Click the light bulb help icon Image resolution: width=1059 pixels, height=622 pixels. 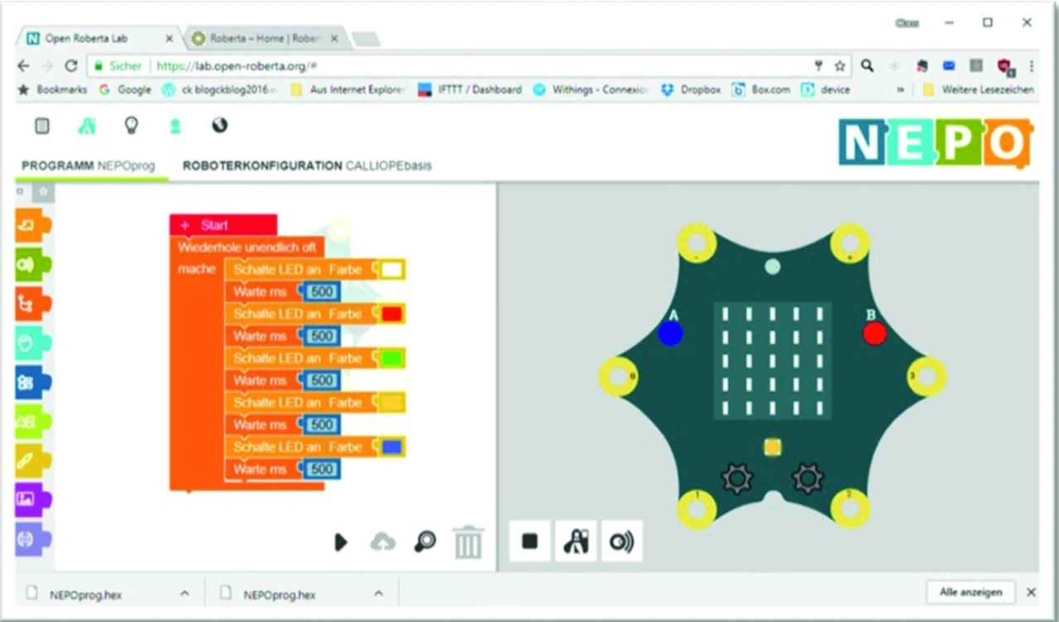(131, 126)
